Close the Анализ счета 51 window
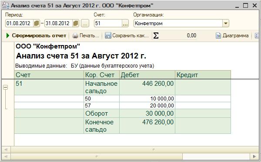 click(x=254, y=6)
